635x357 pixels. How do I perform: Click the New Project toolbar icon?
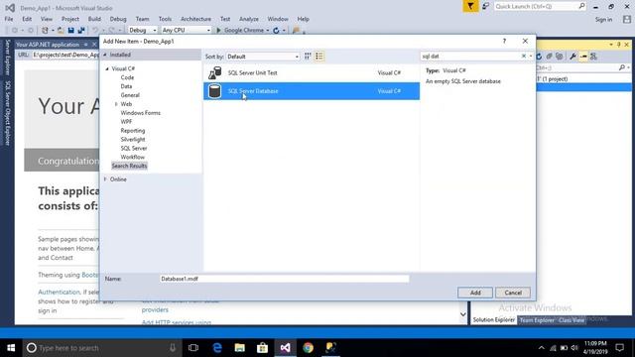(x=45, y=31)
